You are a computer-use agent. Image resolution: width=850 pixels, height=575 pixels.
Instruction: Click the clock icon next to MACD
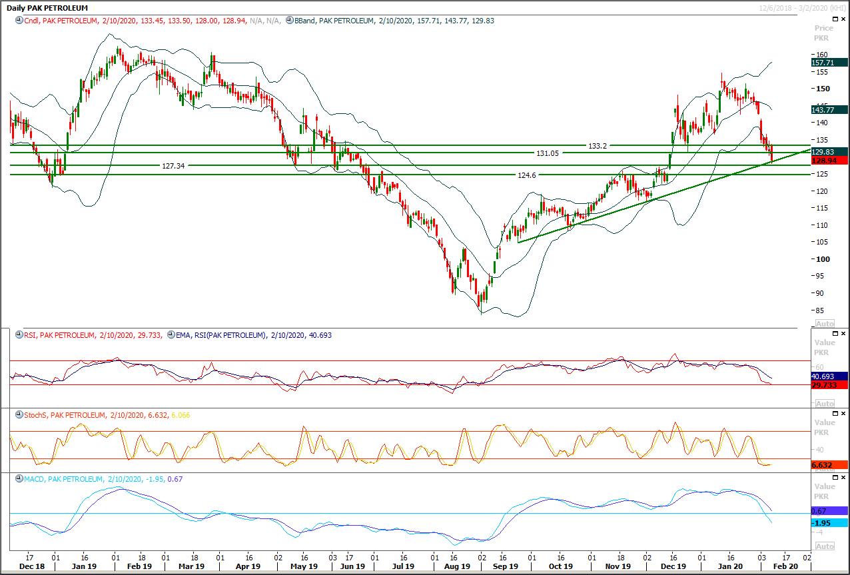tap(18, 479)
